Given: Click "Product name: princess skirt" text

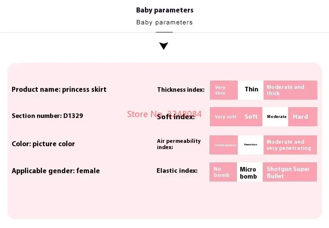Looking at the screenshot, I should click(x=59, y=89).
